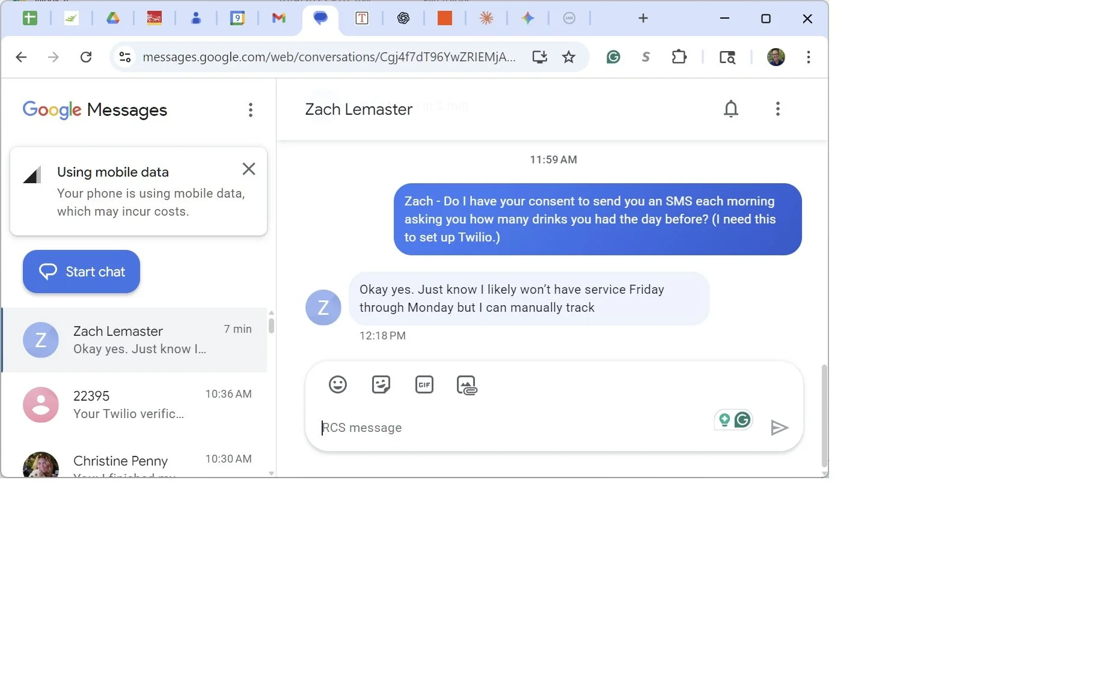Open a new browser tab
This screenshot has height=683, width=1120.
tap(643, 19)
